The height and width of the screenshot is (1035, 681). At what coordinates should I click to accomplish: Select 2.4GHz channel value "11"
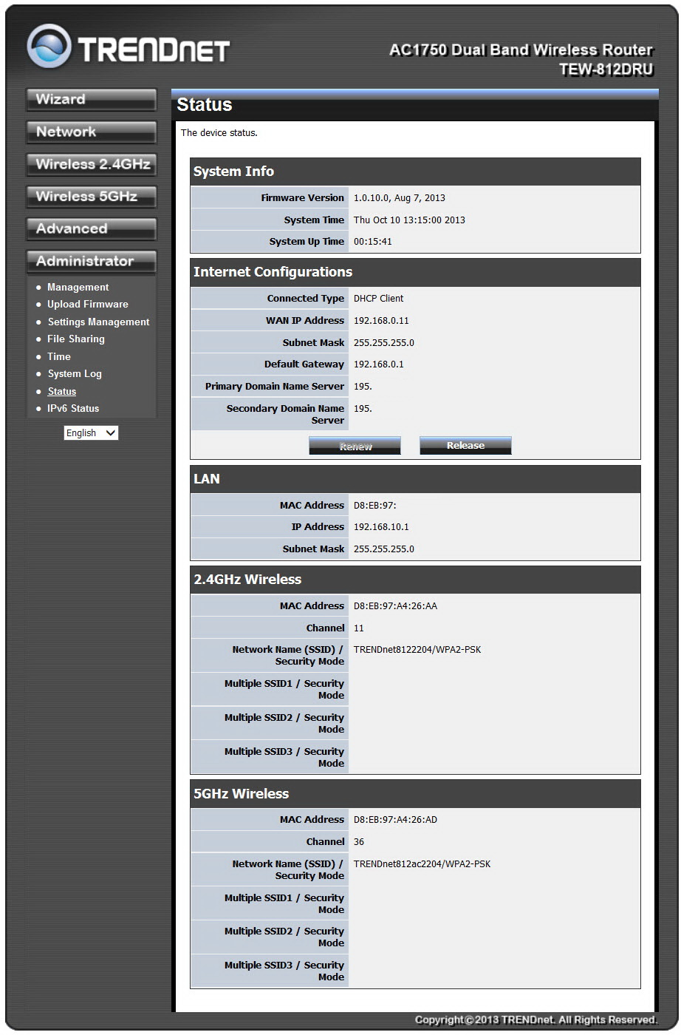[x=359, y=628]
